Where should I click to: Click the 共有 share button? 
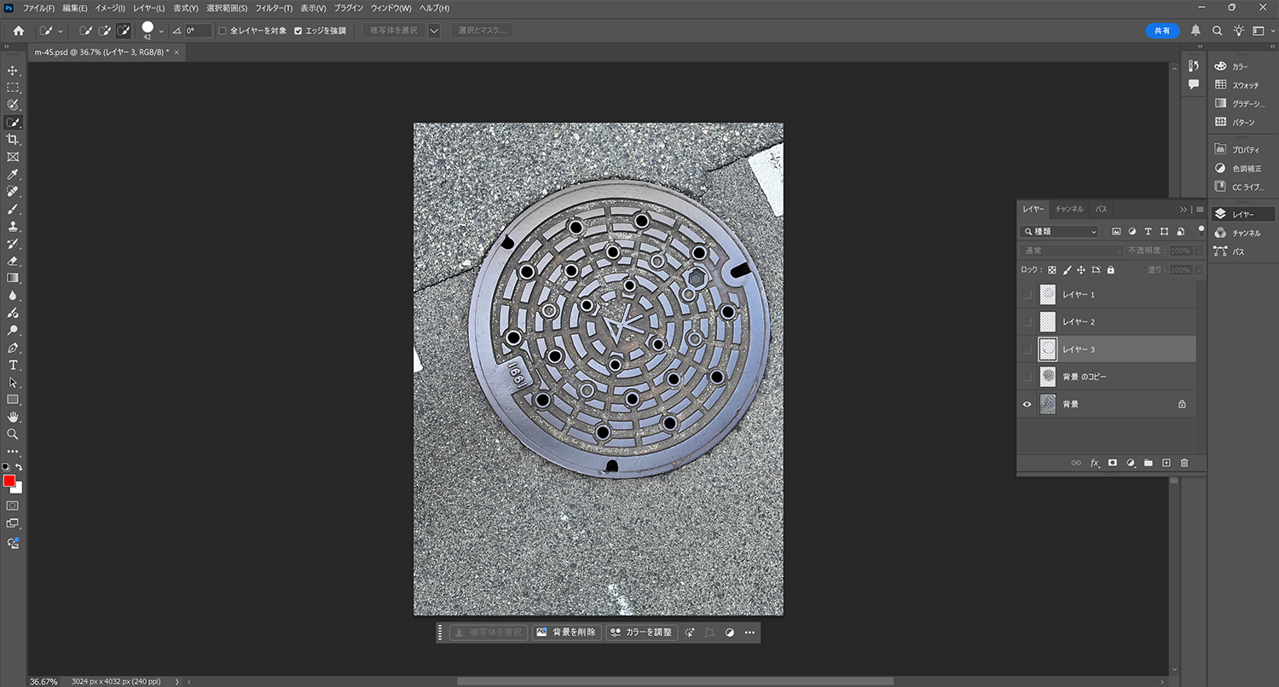point(1162,31)
